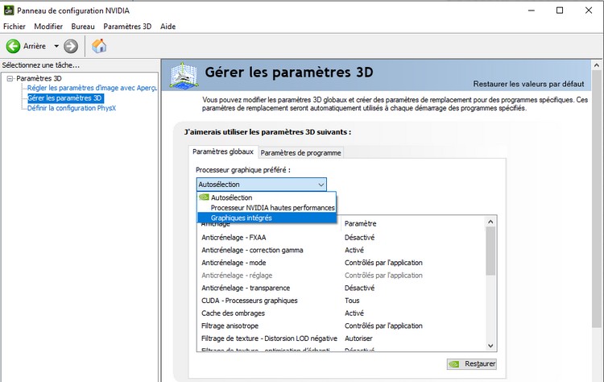Select Gérer les paramètres 3D tree item
This screenshot has height=382, width=604.
point(64,98)
